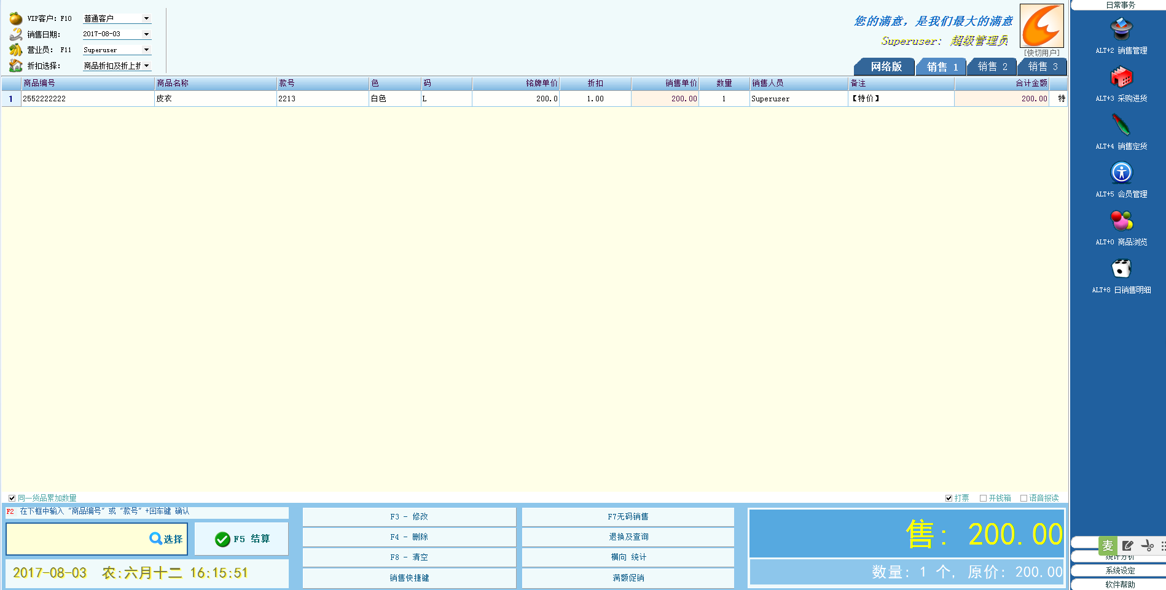Click the 商品名称 column header
This screenshot has width=1166, height=590.
(x=216, y=83)
